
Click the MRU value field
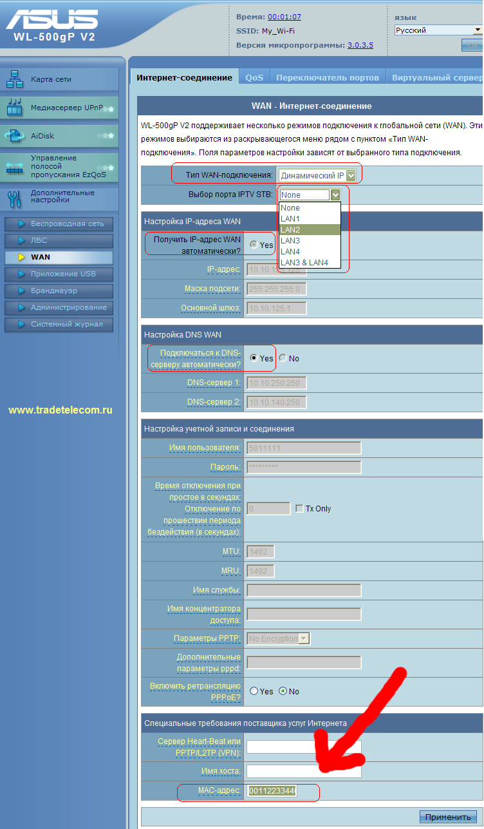coord(261,571)
